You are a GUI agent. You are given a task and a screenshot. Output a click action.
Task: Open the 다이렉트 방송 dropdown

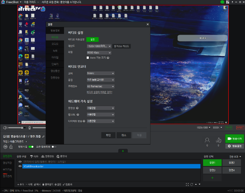coord(100,121)
